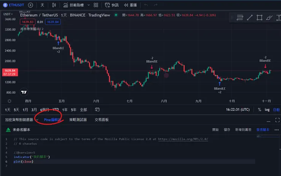
Task: Open the editor more options ellipsis
Action: 276,130
